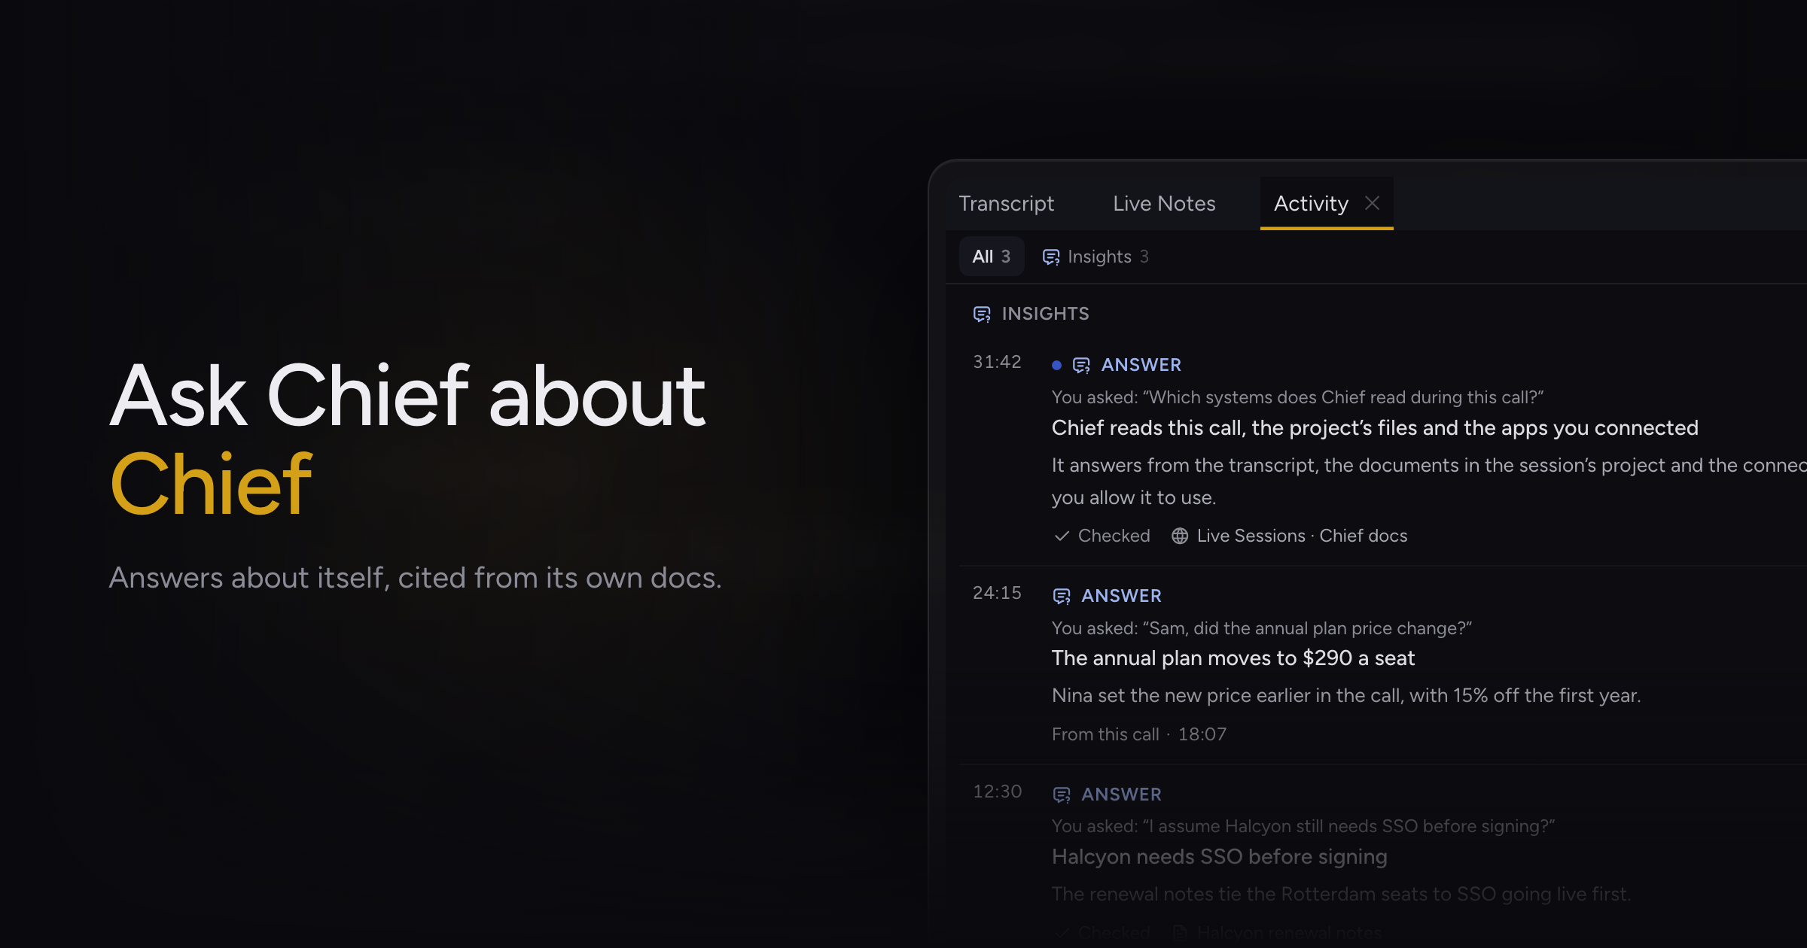The height and width of the screenshot is (948, 1807).
Task: Switch to the Transcript tab
Action: click(1006, 203)
